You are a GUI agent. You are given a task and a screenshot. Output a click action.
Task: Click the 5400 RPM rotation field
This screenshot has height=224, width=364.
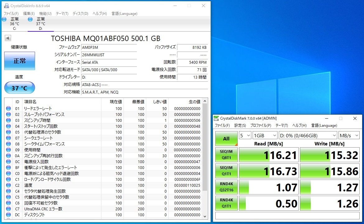(x=192, y=62)
